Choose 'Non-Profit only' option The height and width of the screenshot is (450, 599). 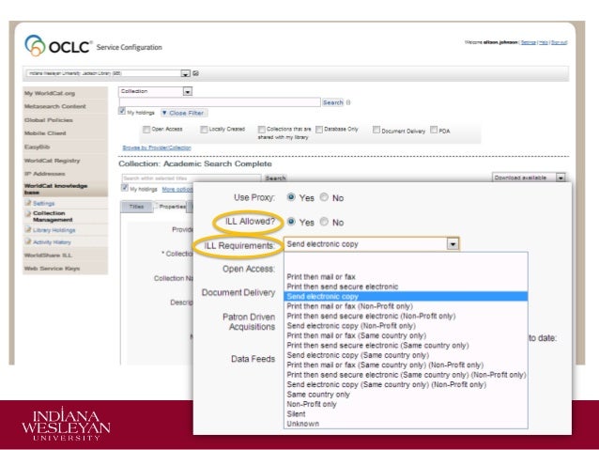pos(312,404)
